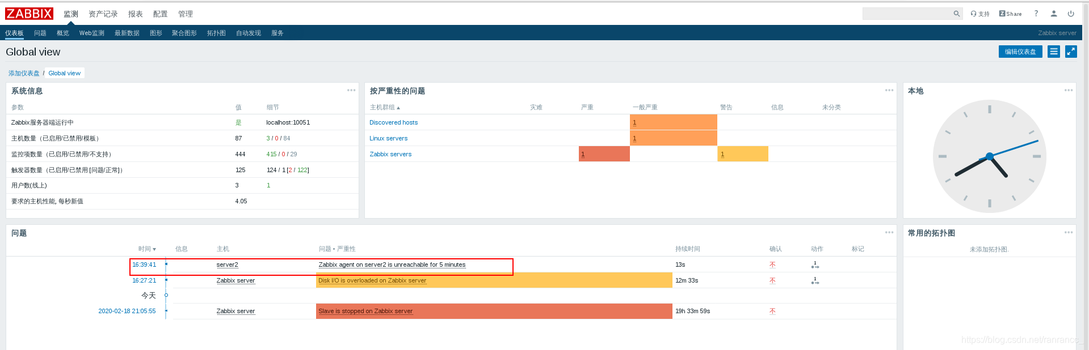The image size is (1089, 350).
Task: Select the 概览 submenu tab
Action: click(x=63, y=33)
